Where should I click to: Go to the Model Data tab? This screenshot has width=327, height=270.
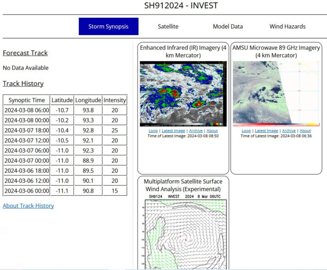pyautogui.click(x=228, y=27)
